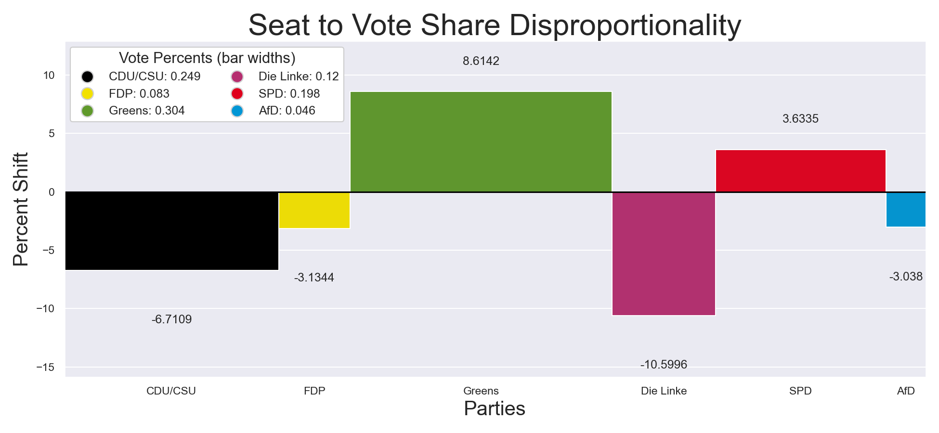Screen dimensions: 939x433
Task: Select the magenta Die Linke bar
Action: pyautogui.click(x=664, y=254)
